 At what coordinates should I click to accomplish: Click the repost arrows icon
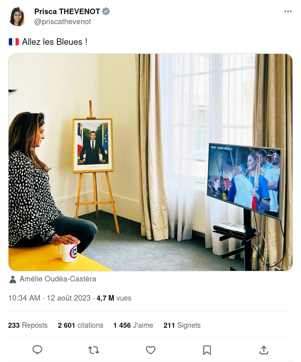94,350
